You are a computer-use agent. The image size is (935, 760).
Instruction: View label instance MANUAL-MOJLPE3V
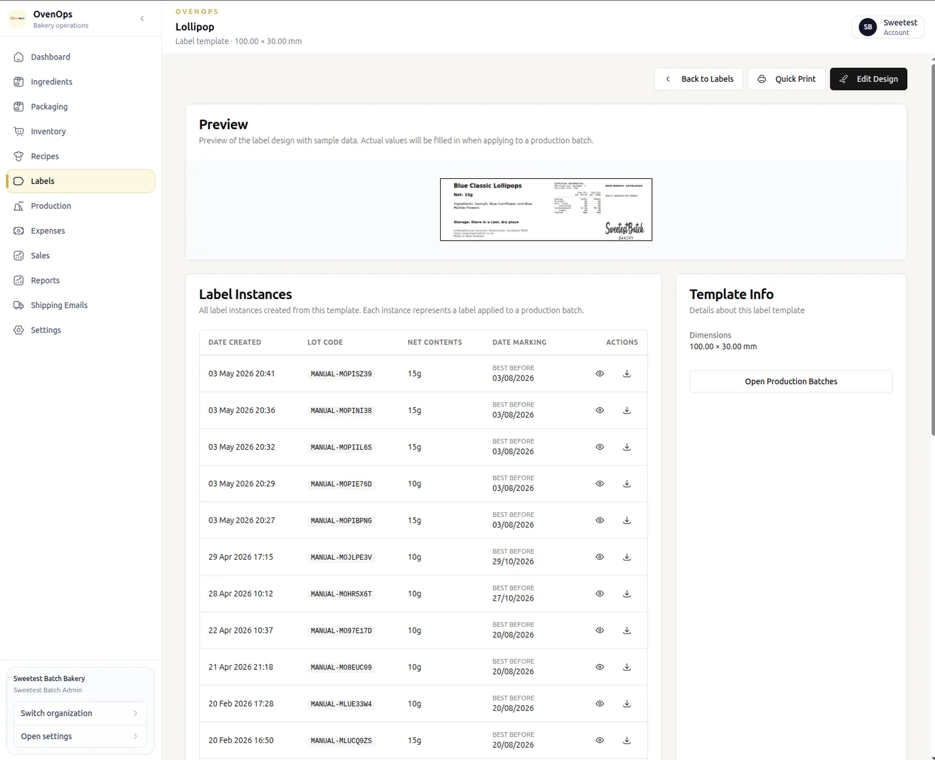600,557
